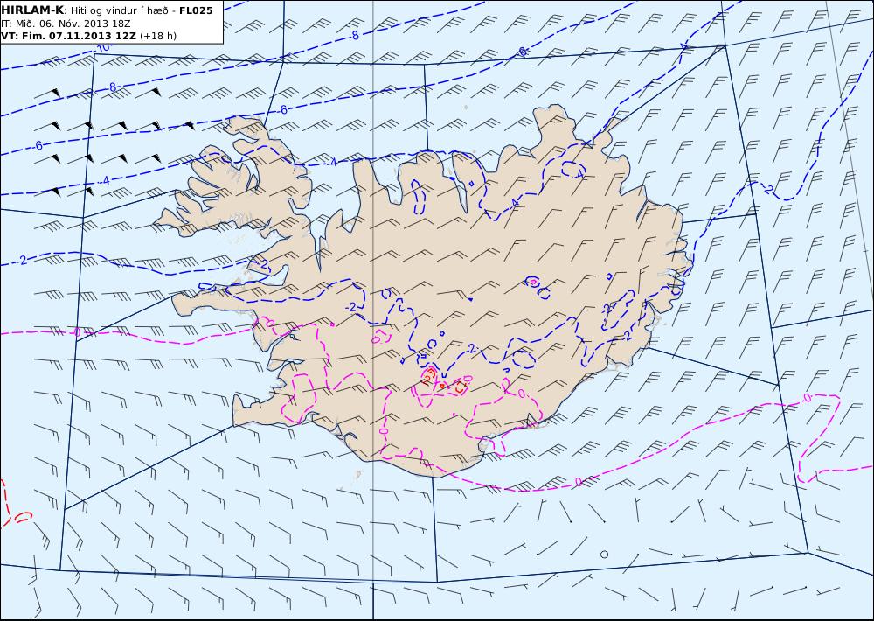This screenshot has width=874, height=621.
Task: Click the calm wind circle symbol south of Iceland
Action: click(x=604, y=554)
